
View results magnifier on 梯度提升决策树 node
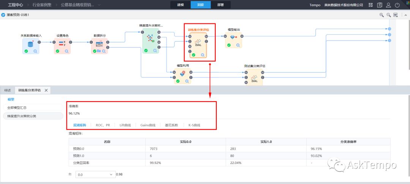tap(155, 51)
